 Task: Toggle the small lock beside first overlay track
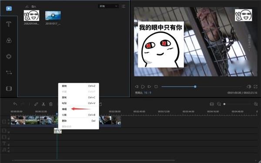pos(9,132)
